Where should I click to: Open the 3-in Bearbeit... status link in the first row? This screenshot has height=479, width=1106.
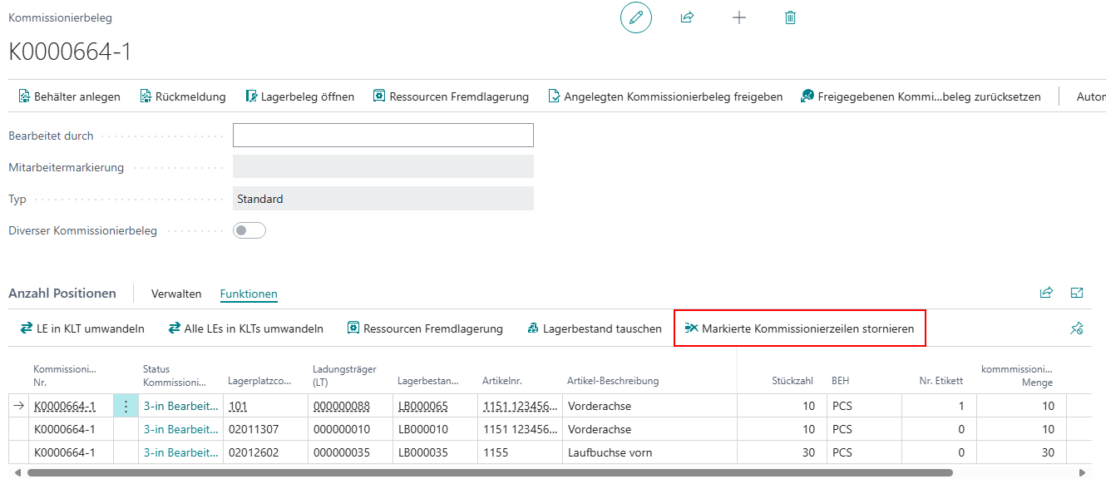pyautogui.click(x=180, y=407)
